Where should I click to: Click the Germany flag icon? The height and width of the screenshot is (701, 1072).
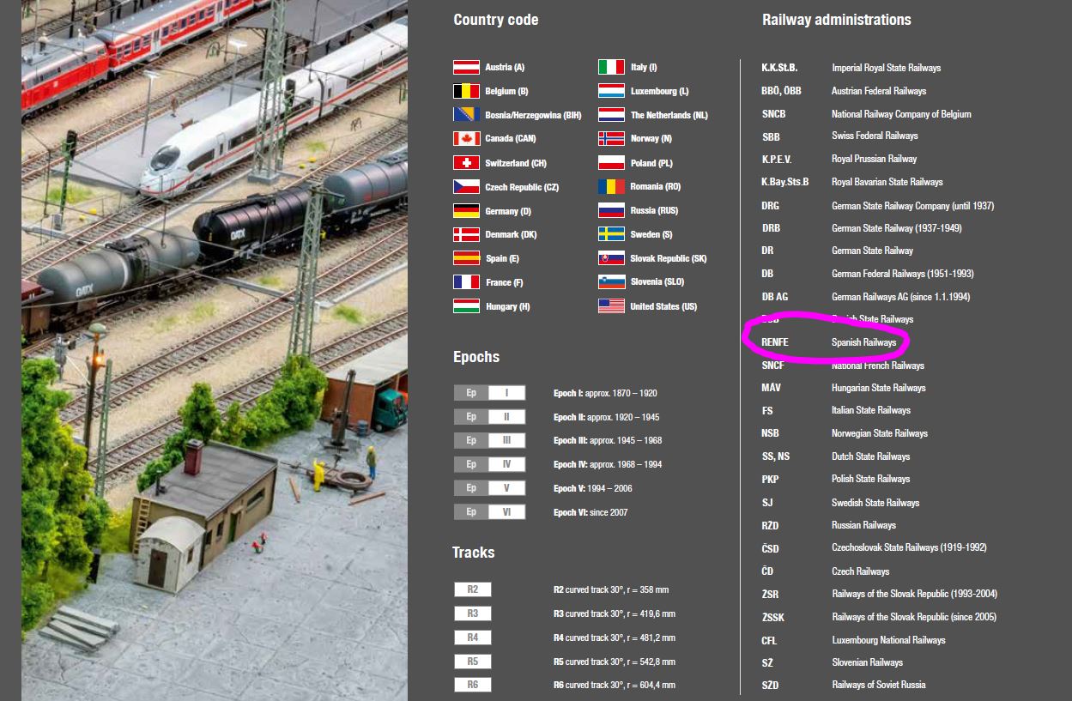[x=466, y=211]
